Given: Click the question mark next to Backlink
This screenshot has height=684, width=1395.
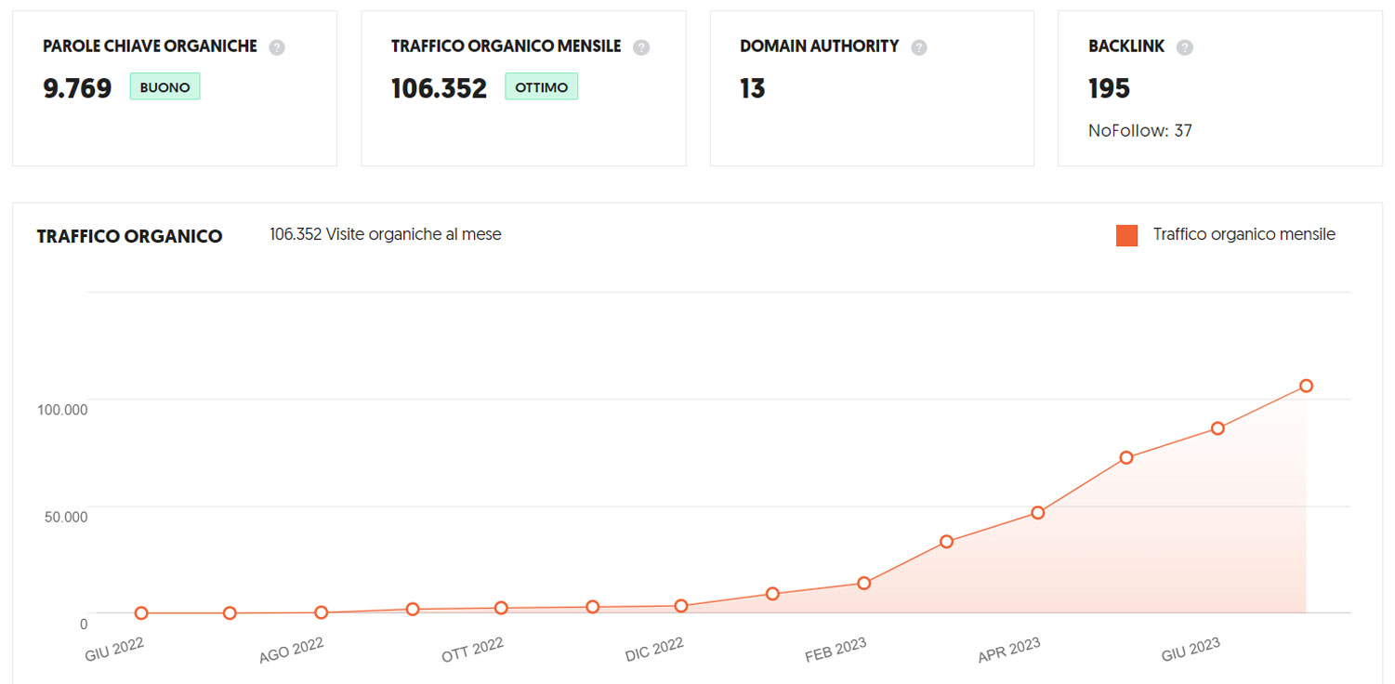Looking at the screenshot, I should (x=1184, y=47).
